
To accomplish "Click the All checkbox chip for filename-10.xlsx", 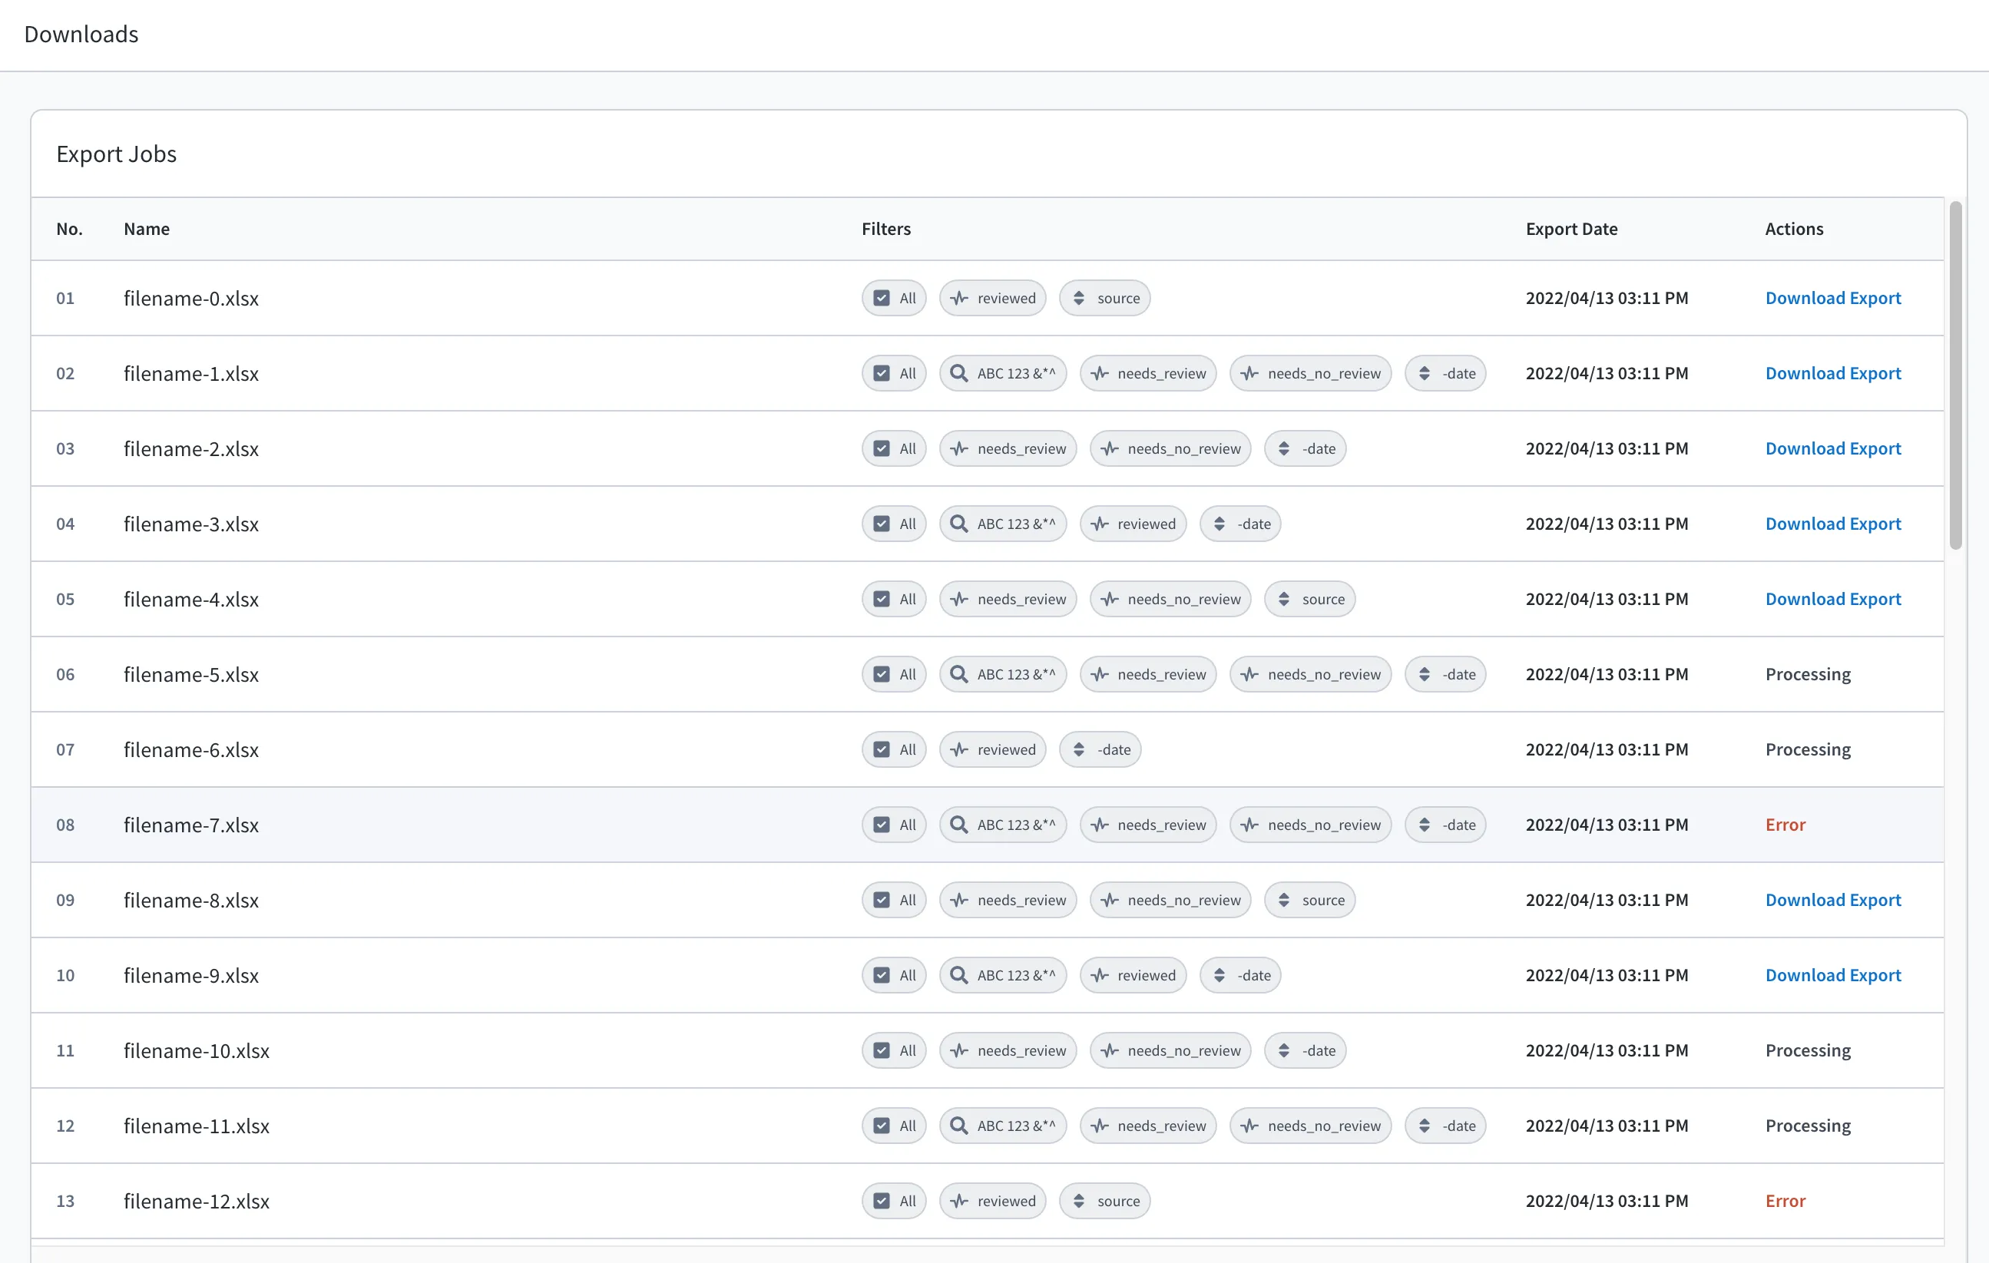I will tap(894, 1050).
